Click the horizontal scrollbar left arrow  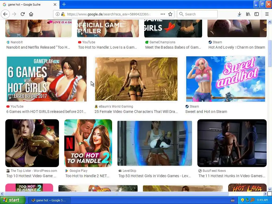(x=2, y=194)
